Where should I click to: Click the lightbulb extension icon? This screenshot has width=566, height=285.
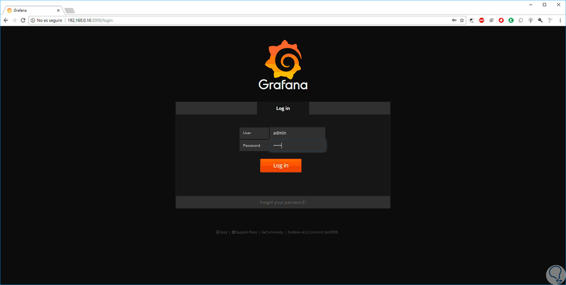(531, 20)
